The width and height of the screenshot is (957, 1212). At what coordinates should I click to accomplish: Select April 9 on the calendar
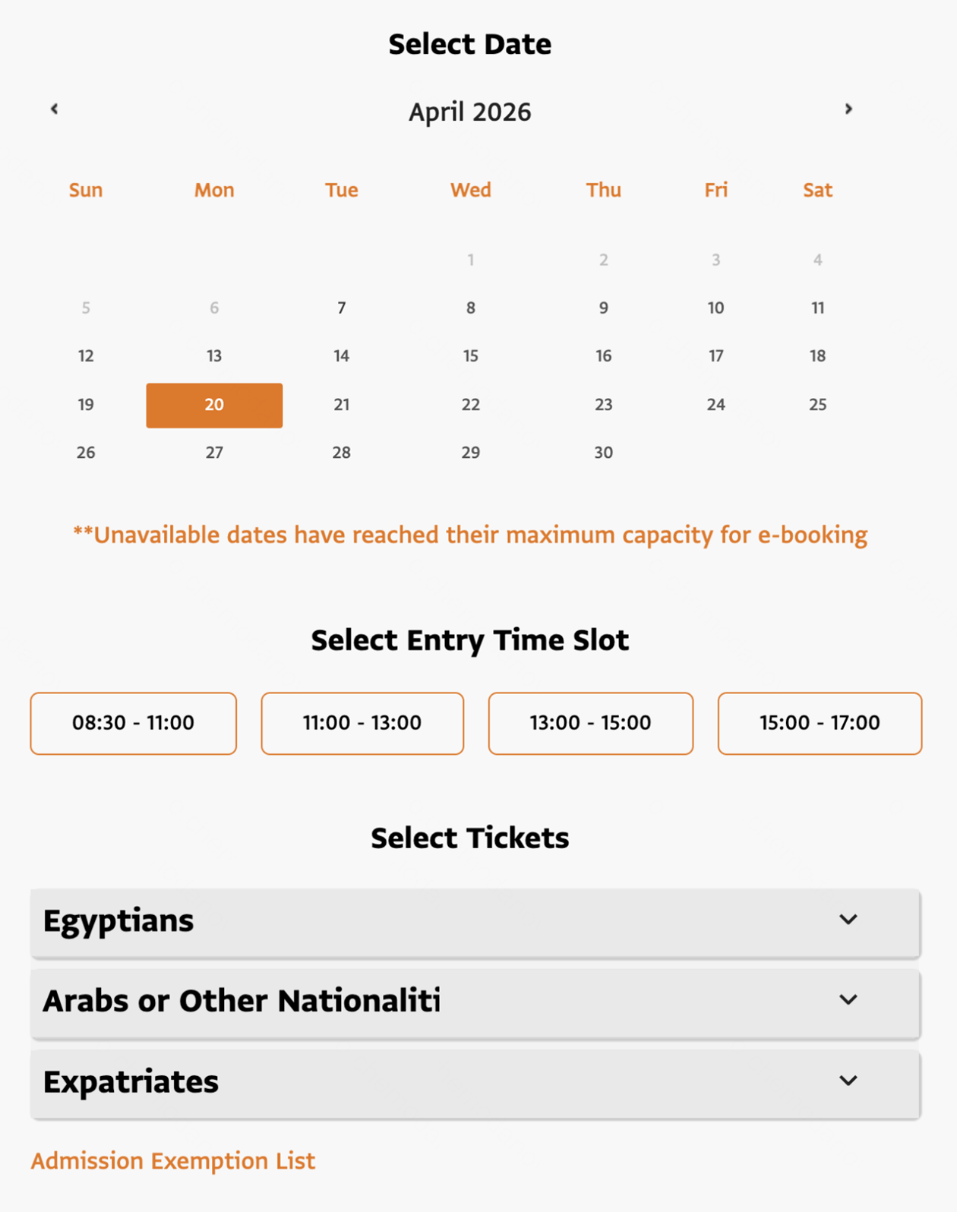tap(603, 308)
